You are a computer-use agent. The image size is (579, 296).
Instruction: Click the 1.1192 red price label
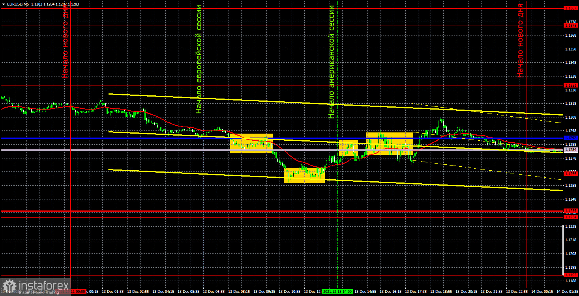(x=571, y=275)
